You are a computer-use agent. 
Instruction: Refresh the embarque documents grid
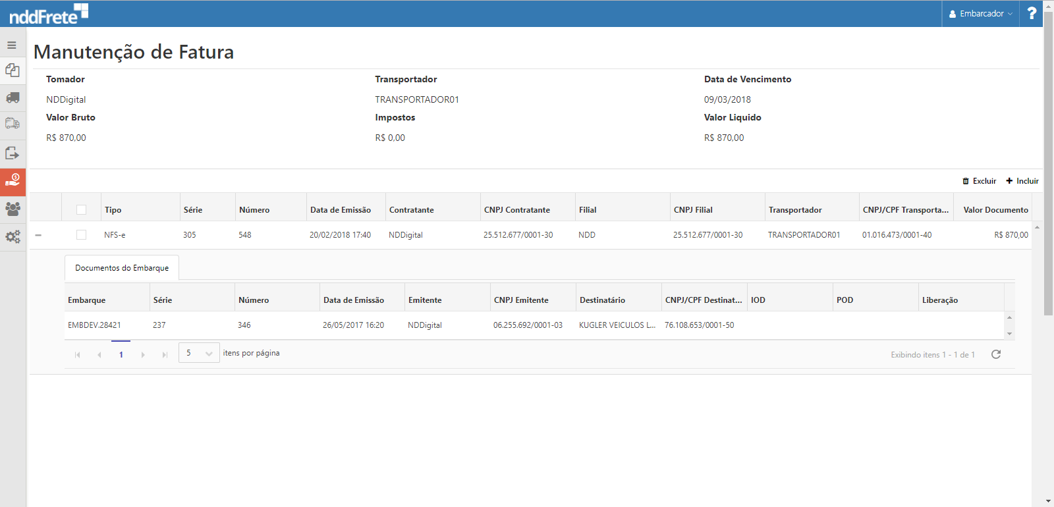coord(996,354)
